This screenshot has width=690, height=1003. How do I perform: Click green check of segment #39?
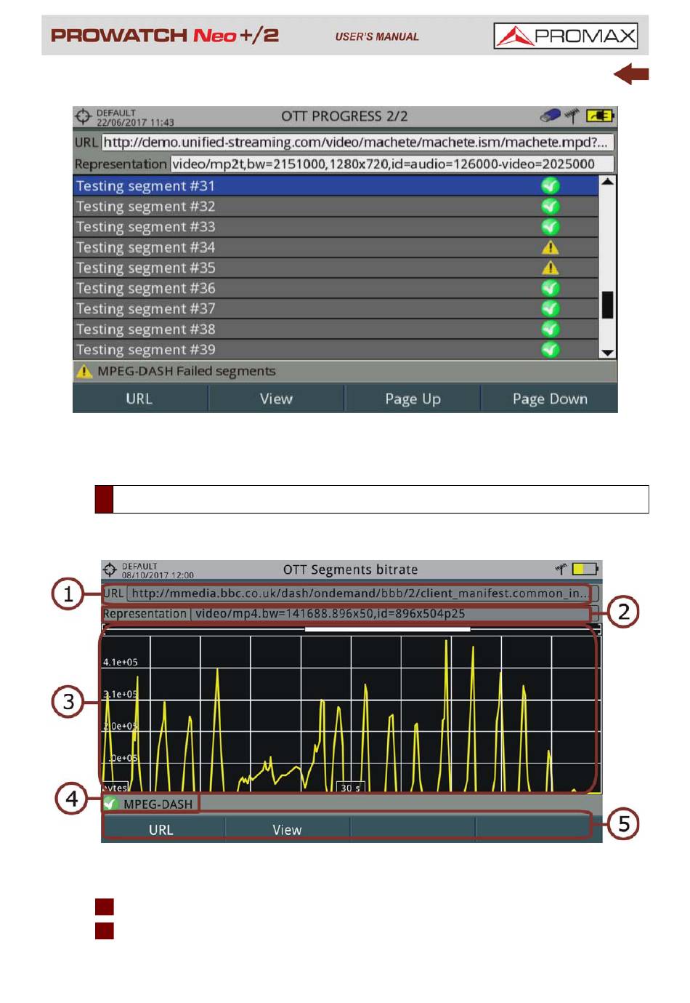551,349
